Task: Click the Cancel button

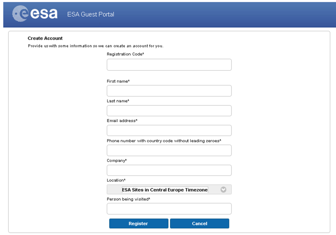Action: 199,223
